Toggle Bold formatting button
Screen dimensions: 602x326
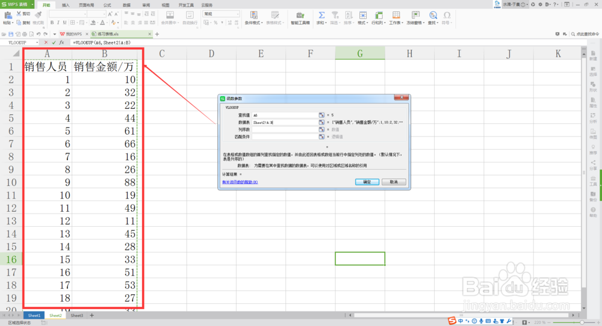(x=52, y=23)
